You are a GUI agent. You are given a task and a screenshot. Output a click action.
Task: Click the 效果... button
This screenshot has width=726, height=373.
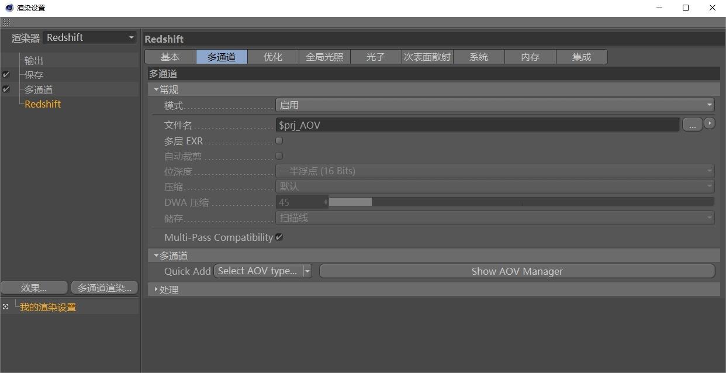(34, 288)
